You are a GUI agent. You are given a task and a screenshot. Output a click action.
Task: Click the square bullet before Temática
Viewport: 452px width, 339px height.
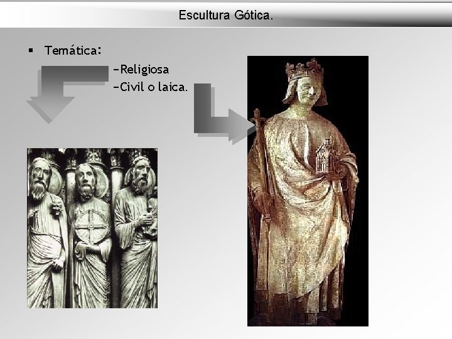click(x=31, y=51)
